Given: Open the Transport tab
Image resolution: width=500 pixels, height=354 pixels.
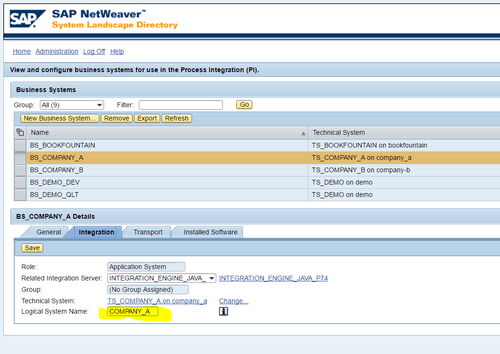Looking at the screenshot, I should coord(148,232).
